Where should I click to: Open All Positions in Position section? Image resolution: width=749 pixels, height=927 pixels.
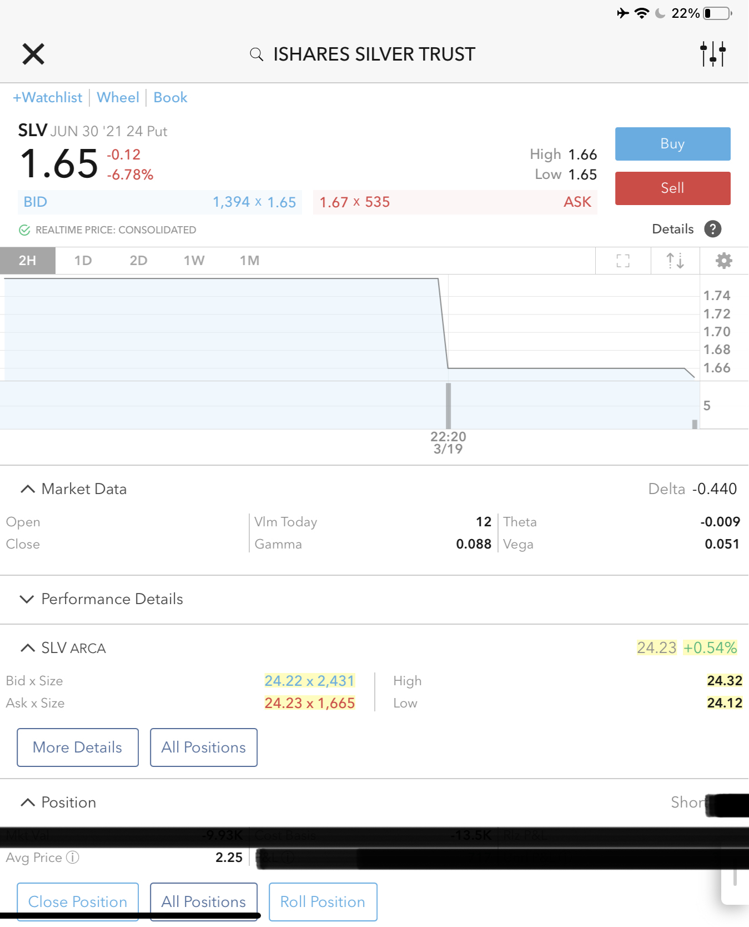point(204,901)
